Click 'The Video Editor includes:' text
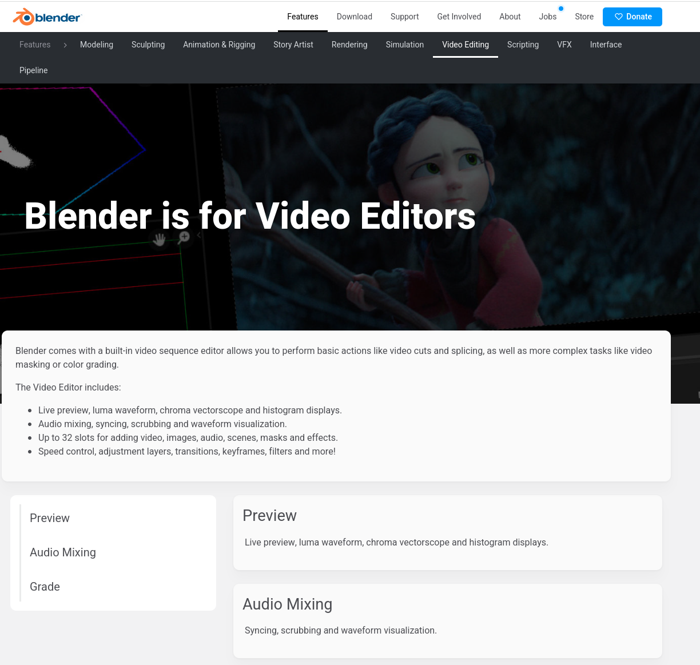The height and width of the screenshot is (665, 700). pyautogui.click(x=68, y=387)
